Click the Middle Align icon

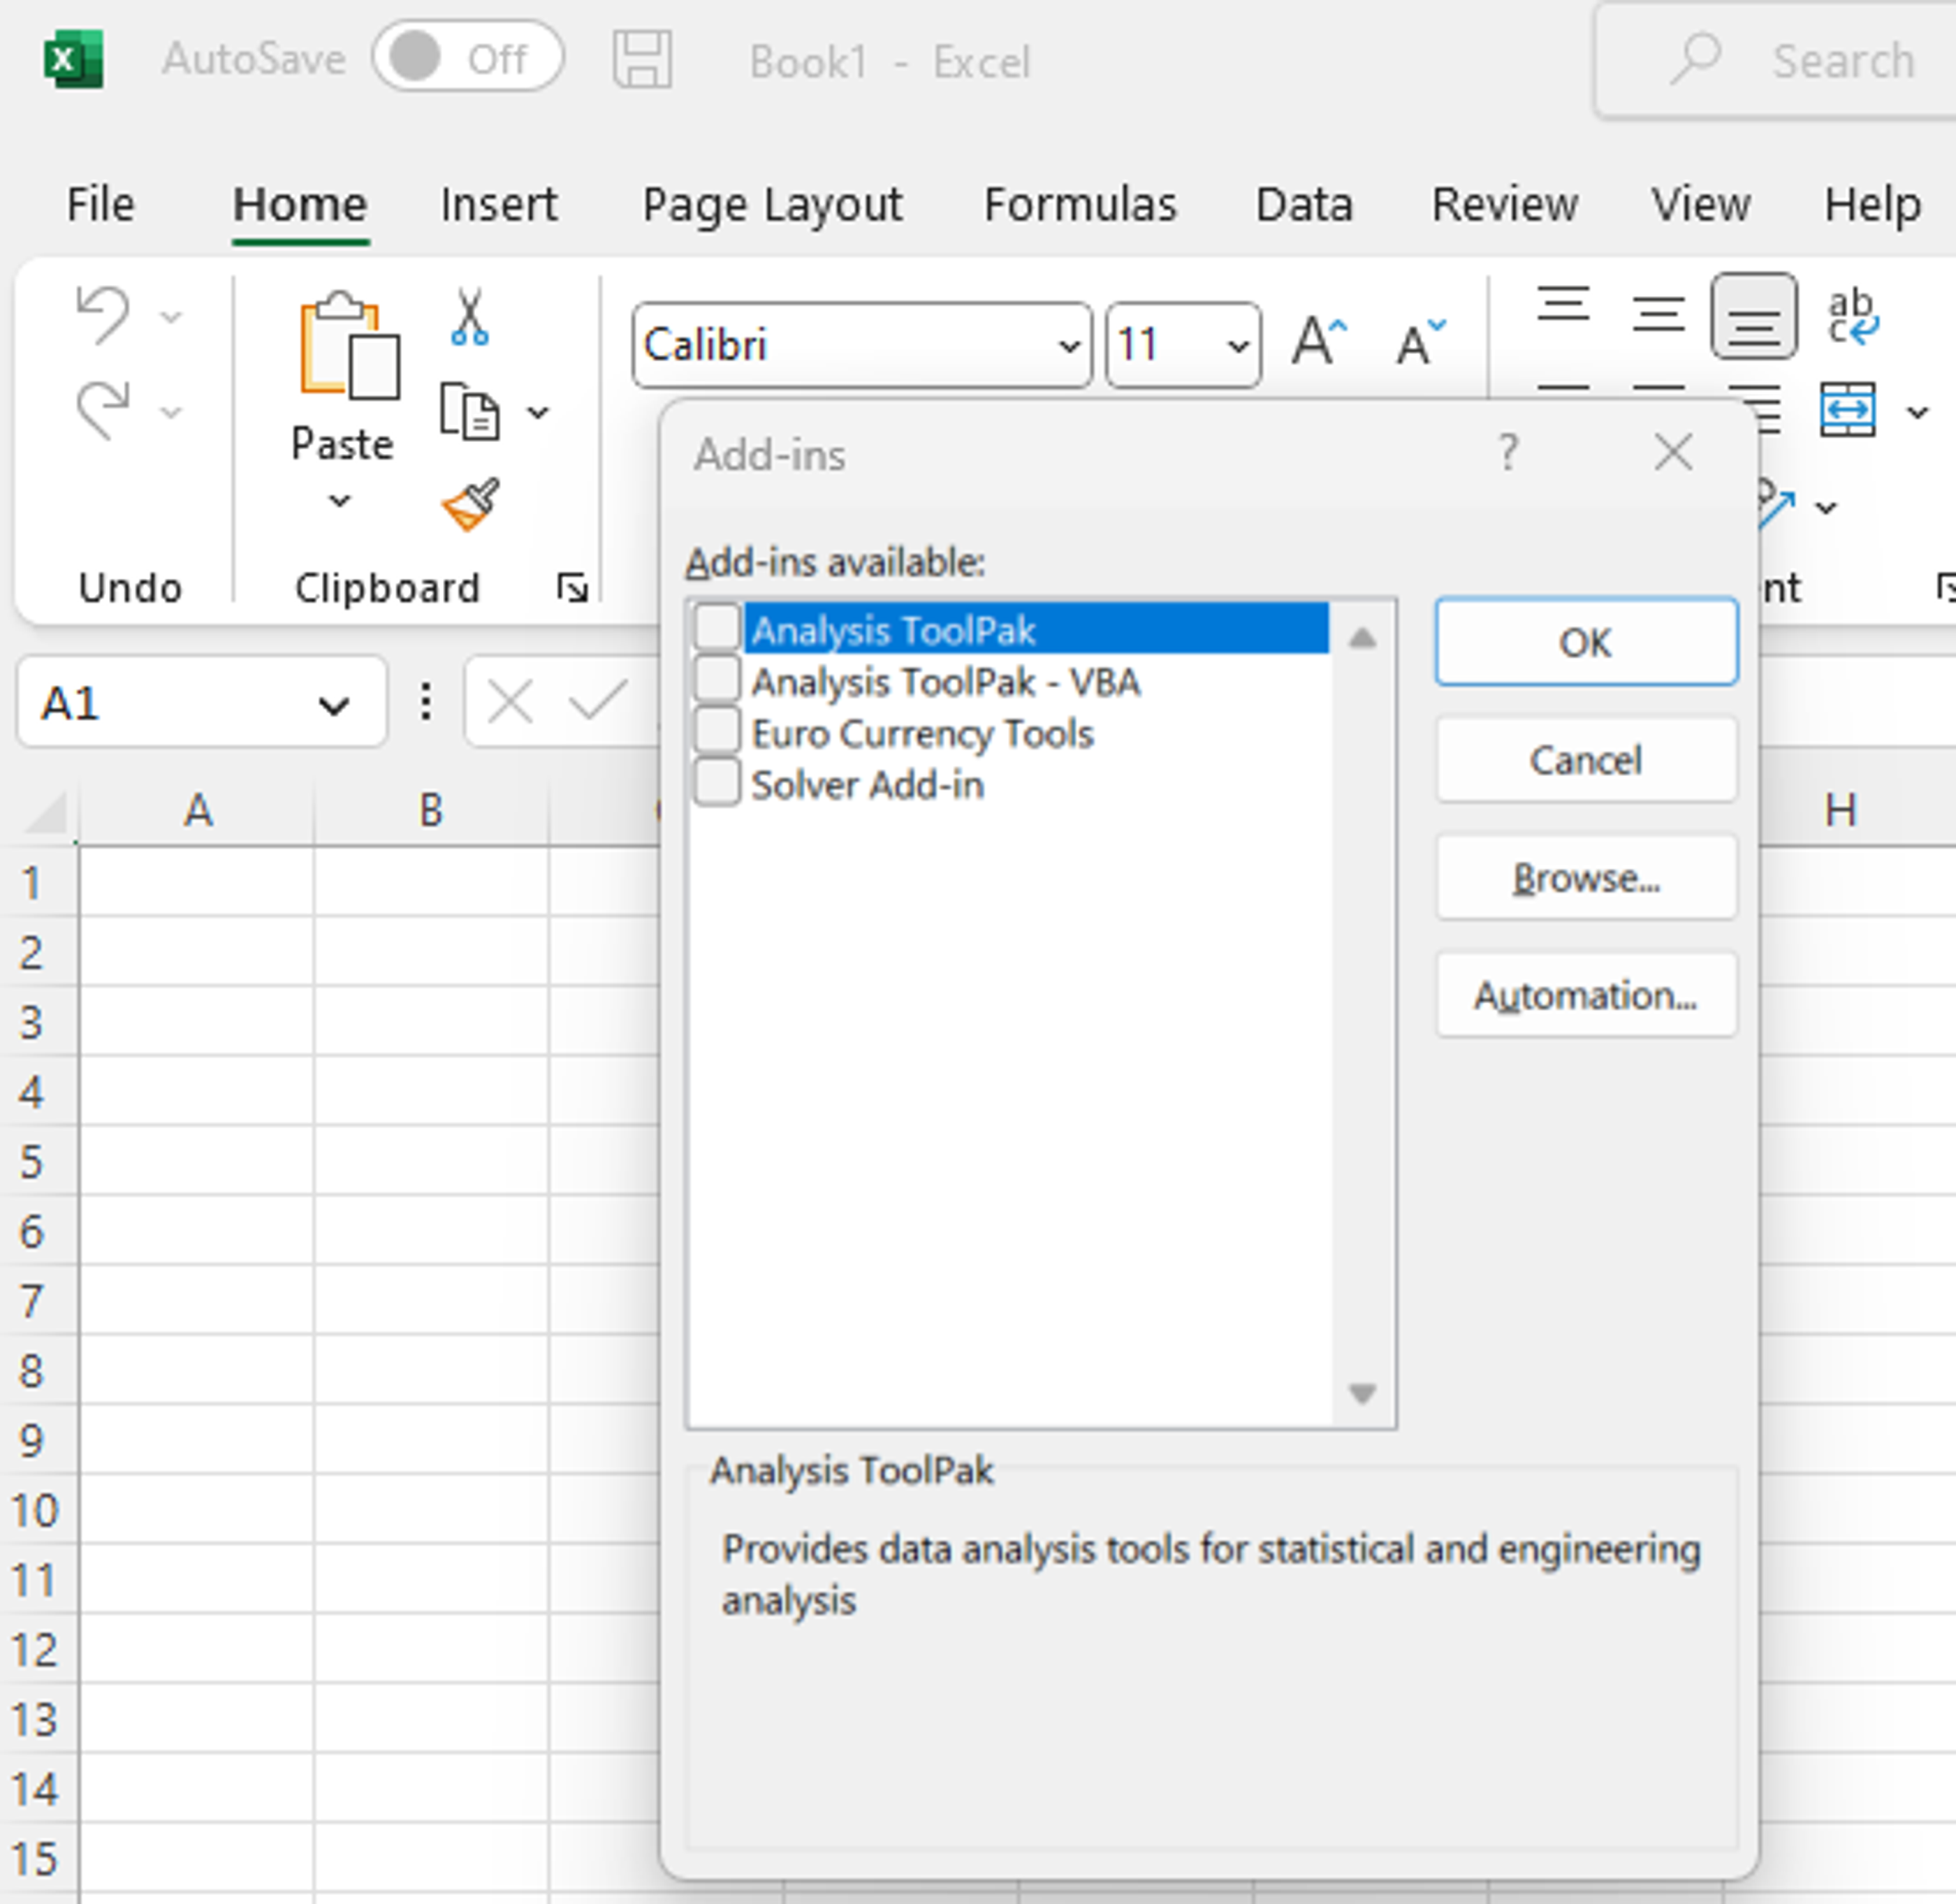pyautogui.click(x=1658, y=314)
